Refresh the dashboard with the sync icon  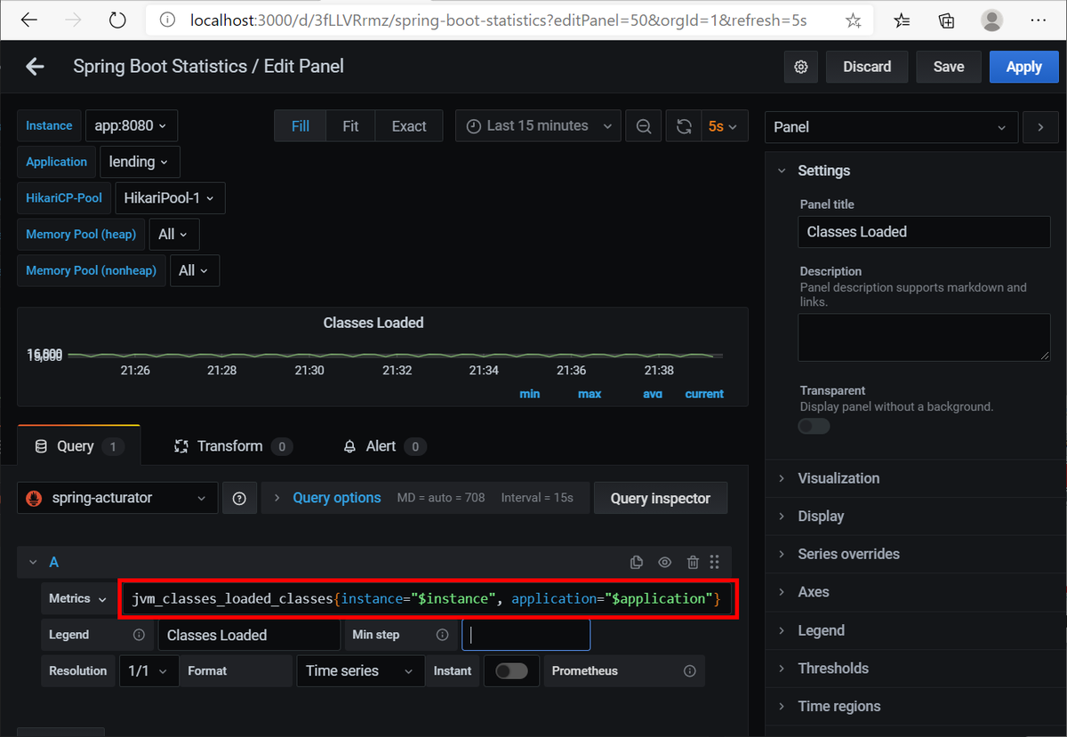684,126
